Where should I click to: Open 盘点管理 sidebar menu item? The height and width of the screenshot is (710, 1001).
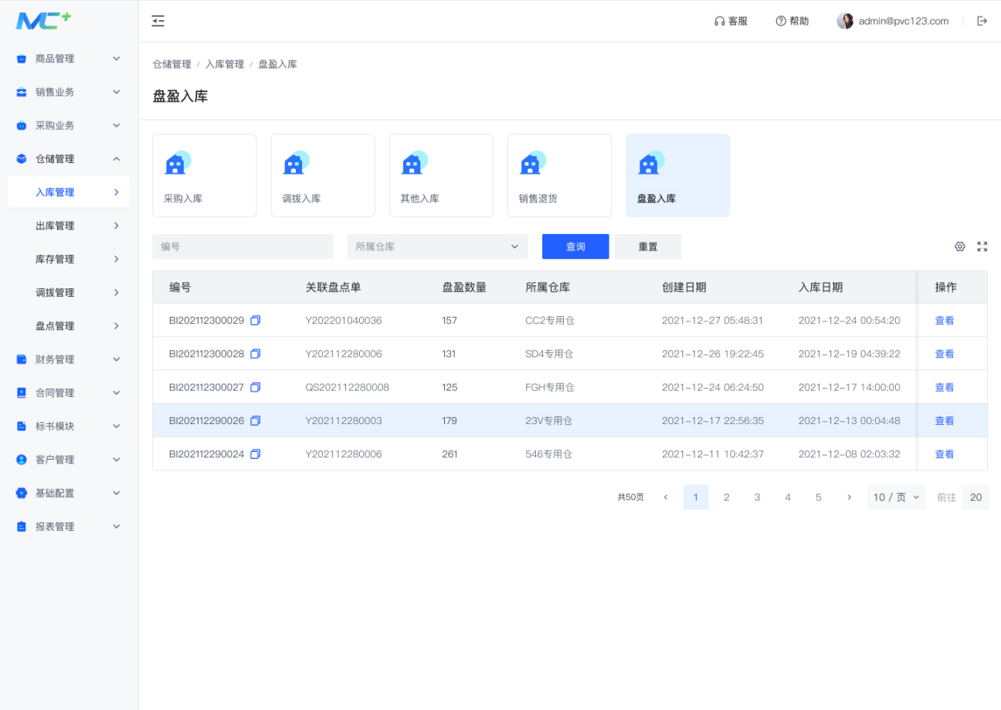pyautogui.click(x=69, y=326)
